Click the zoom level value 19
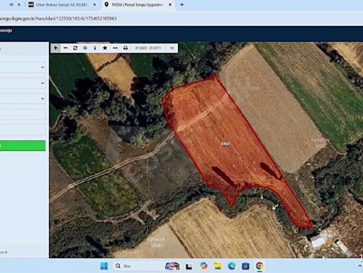The height and width of the screenshot is (273, 363). click(172, 48)
